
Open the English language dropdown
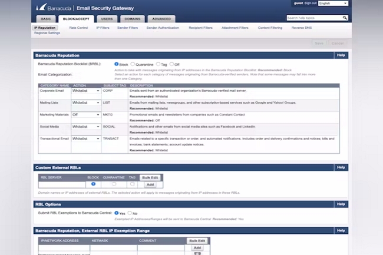click(333, 4)
